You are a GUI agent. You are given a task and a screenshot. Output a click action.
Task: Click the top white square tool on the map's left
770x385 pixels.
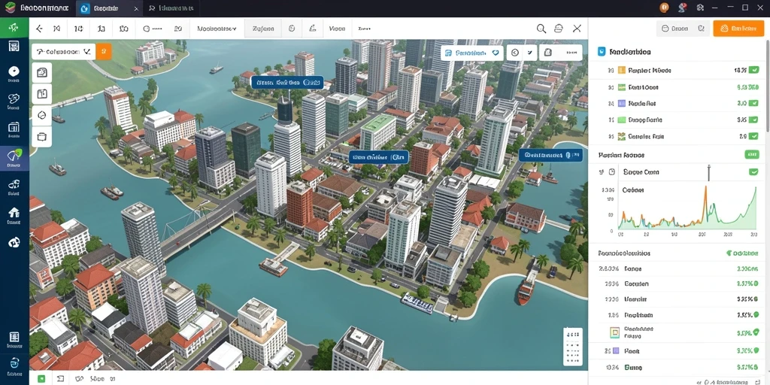(x=42, y=73)
